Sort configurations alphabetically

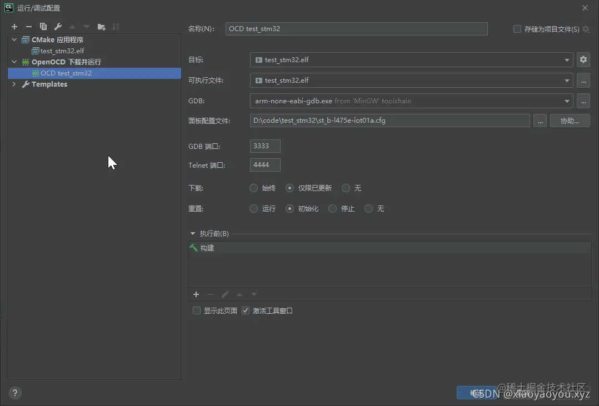tap(116, 27)
